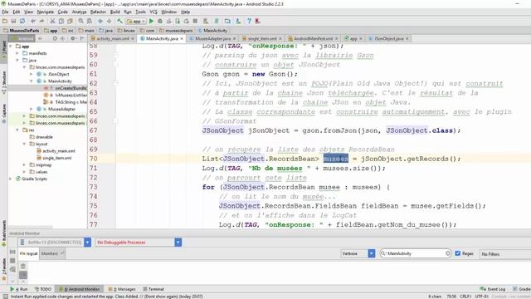Click museesdeparis breadcrumb folder
The width and height of the screenshot is (531, 299).
[x=176, y=31]
